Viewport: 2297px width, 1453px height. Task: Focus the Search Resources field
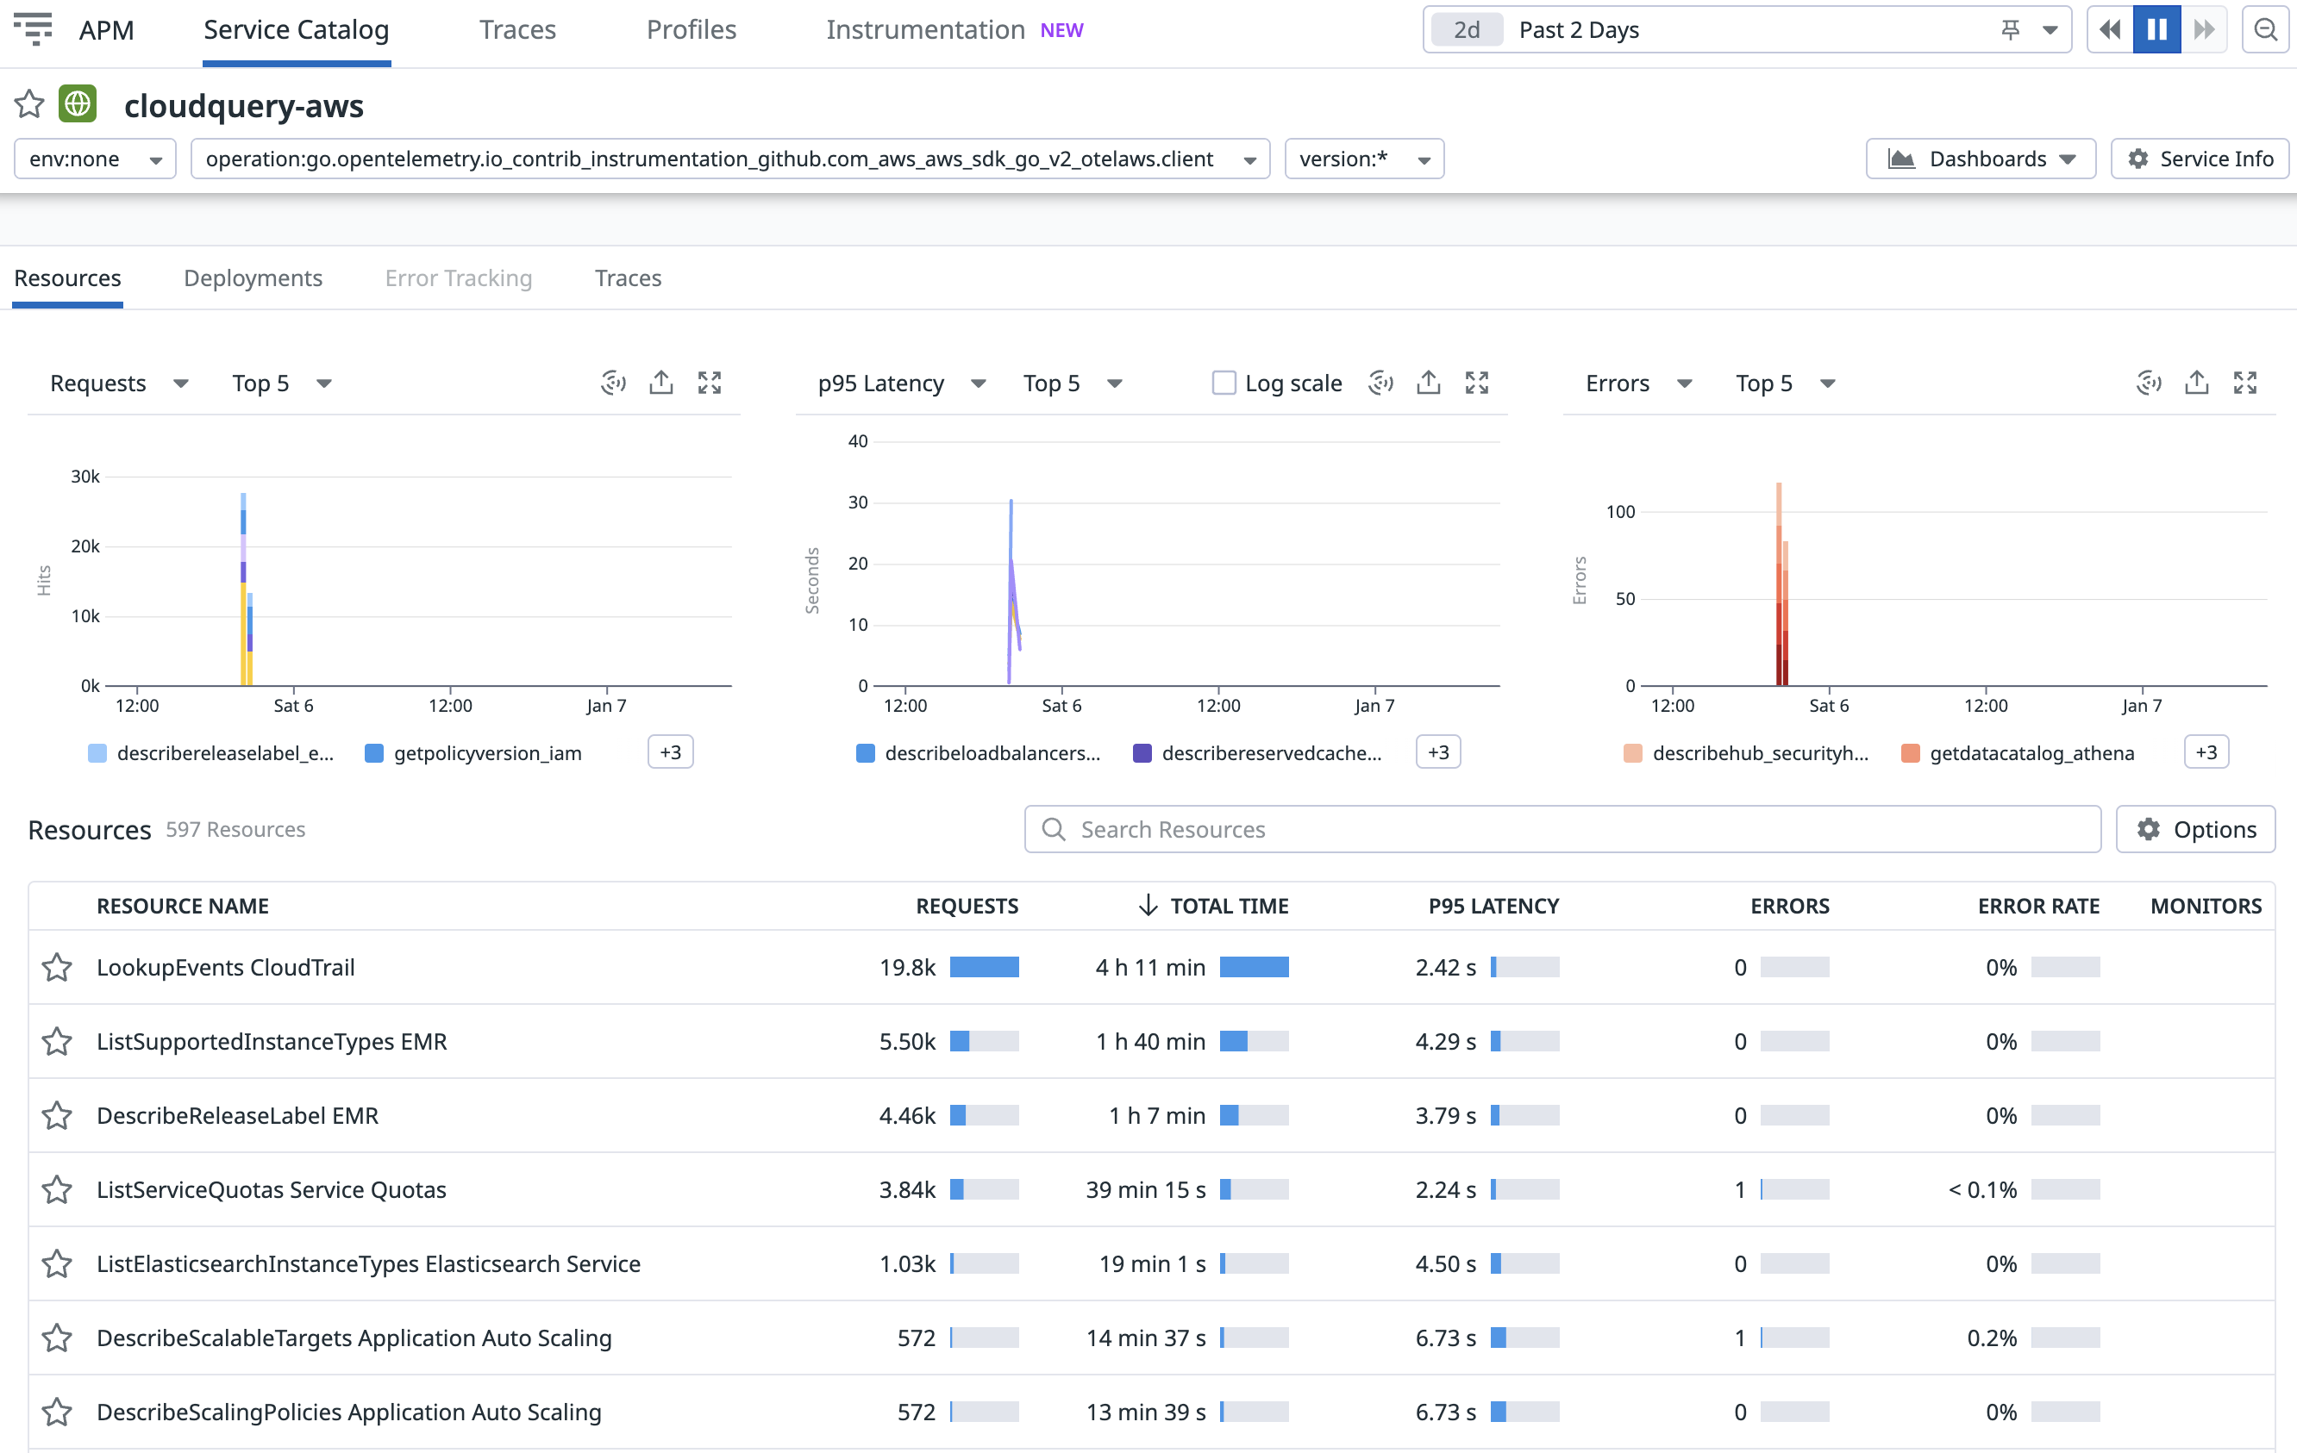coord(1562,829)
